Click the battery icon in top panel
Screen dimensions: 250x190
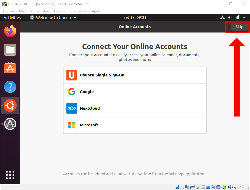238,17
